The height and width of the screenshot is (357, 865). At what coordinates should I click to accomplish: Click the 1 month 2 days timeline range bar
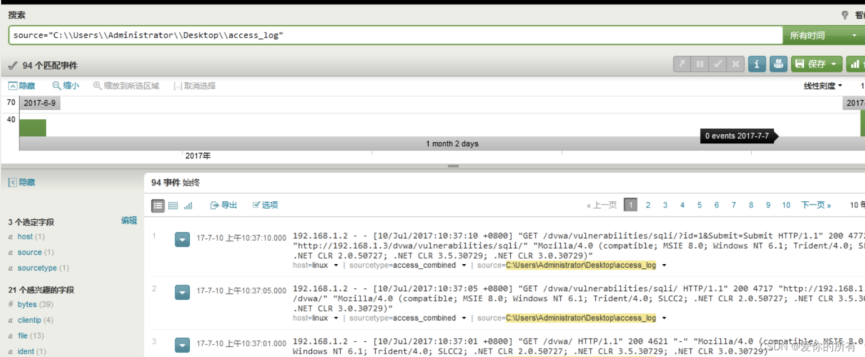point(452,143)
